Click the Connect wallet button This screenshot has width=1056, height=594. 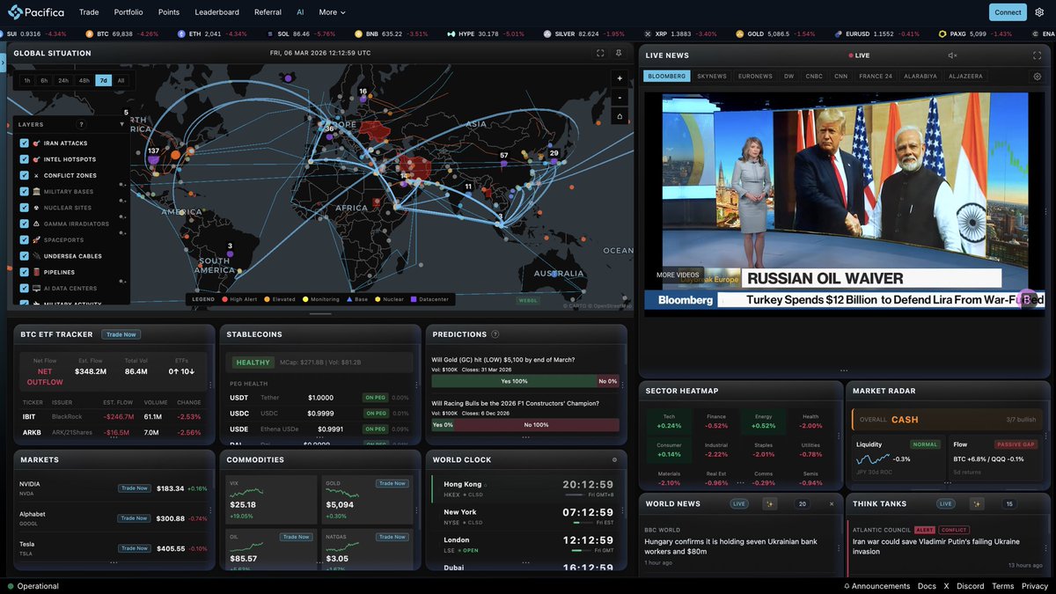tap(1008, 12)
